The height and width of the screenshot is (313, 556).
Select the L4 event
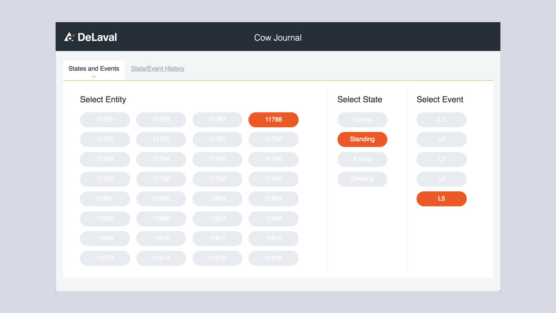[441, 179]
